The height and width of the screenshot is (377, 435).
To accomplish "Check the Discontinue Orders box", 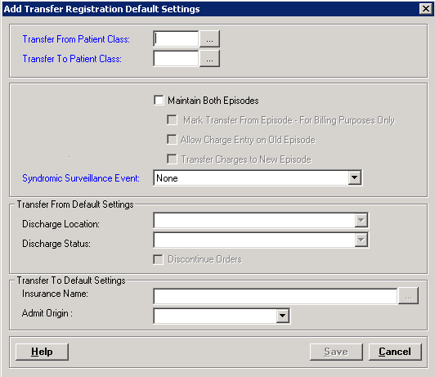I will coord(159,260).
